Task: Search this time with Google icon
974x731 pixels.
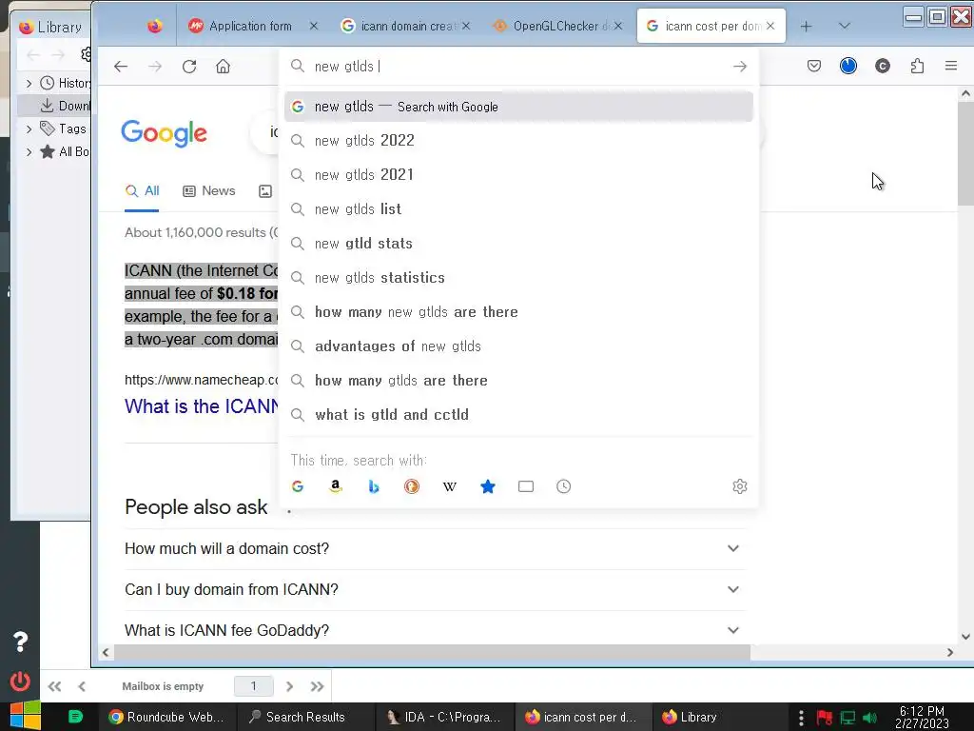Action: (x=298, y=486)
